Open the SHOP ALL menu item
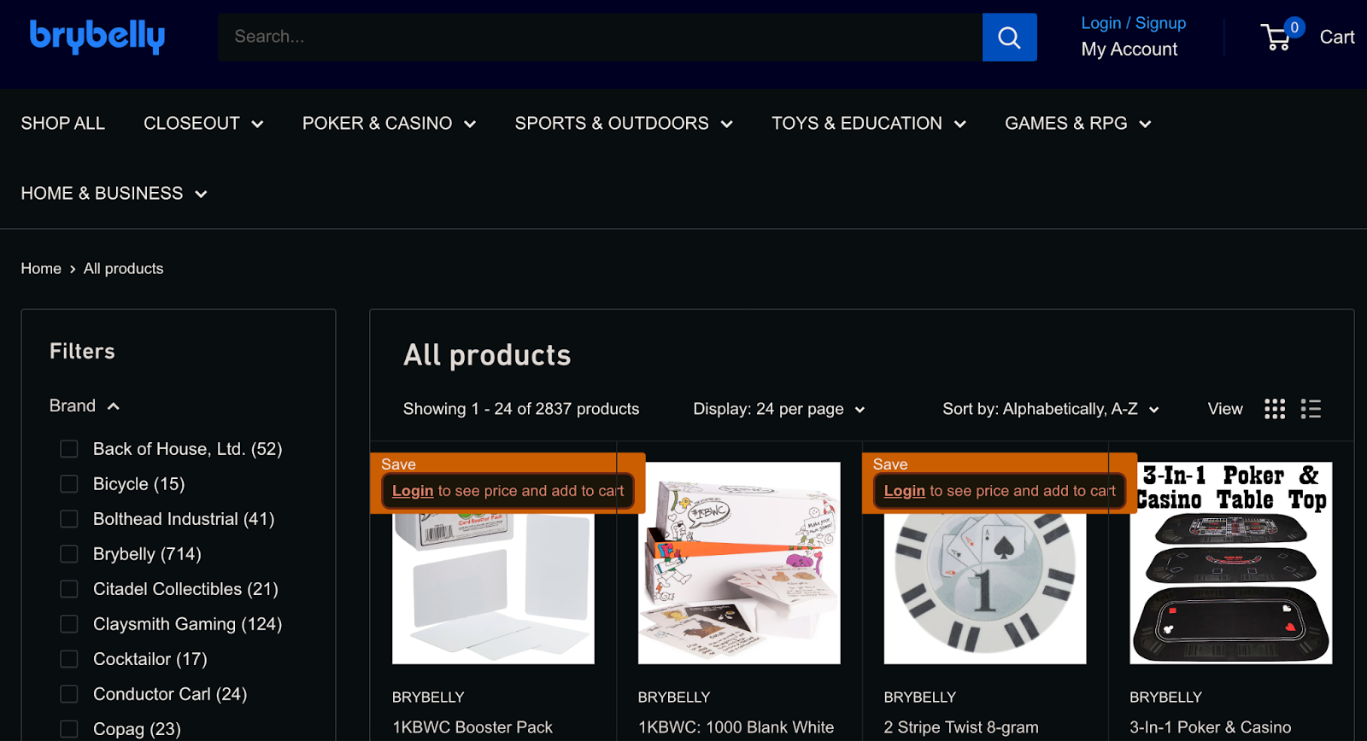This screenshot has width=1367, height=741. (x=63, y=123)
